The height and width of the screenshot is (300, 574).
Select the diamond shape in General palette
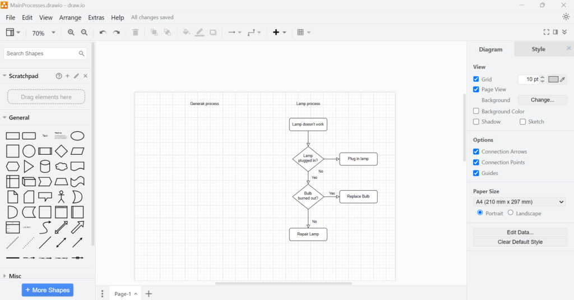61,151
